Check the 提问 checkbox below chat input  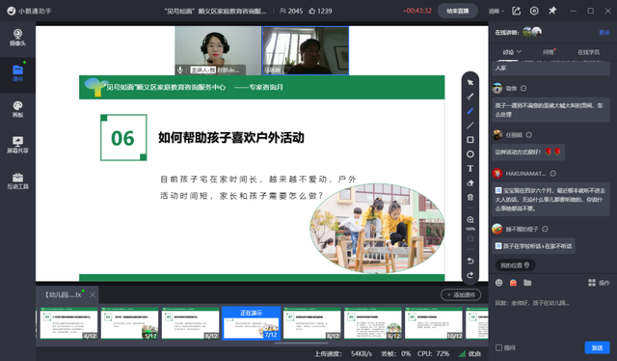click(x=499, y=347)
